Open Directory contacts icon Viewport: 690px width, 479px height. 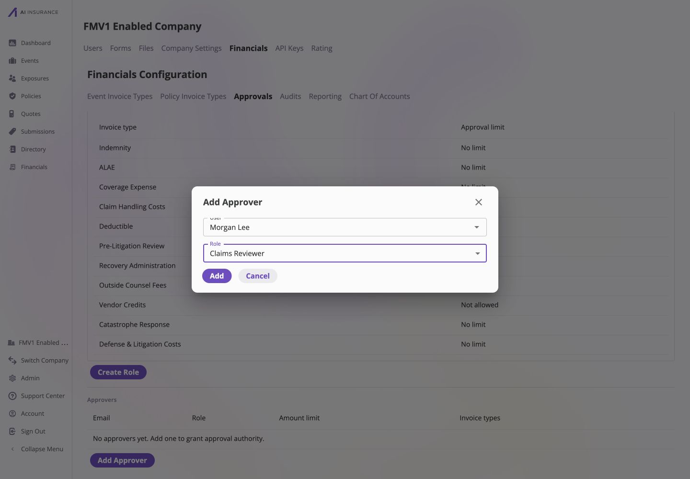pyautogui.click(x=12, y=149)
